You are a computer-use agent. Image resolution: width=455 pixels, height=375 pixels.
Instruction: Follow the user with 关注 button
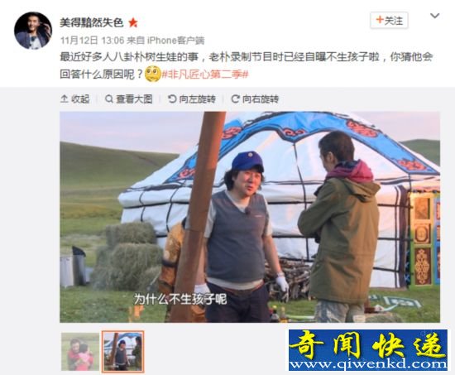[x=389, y=21]
